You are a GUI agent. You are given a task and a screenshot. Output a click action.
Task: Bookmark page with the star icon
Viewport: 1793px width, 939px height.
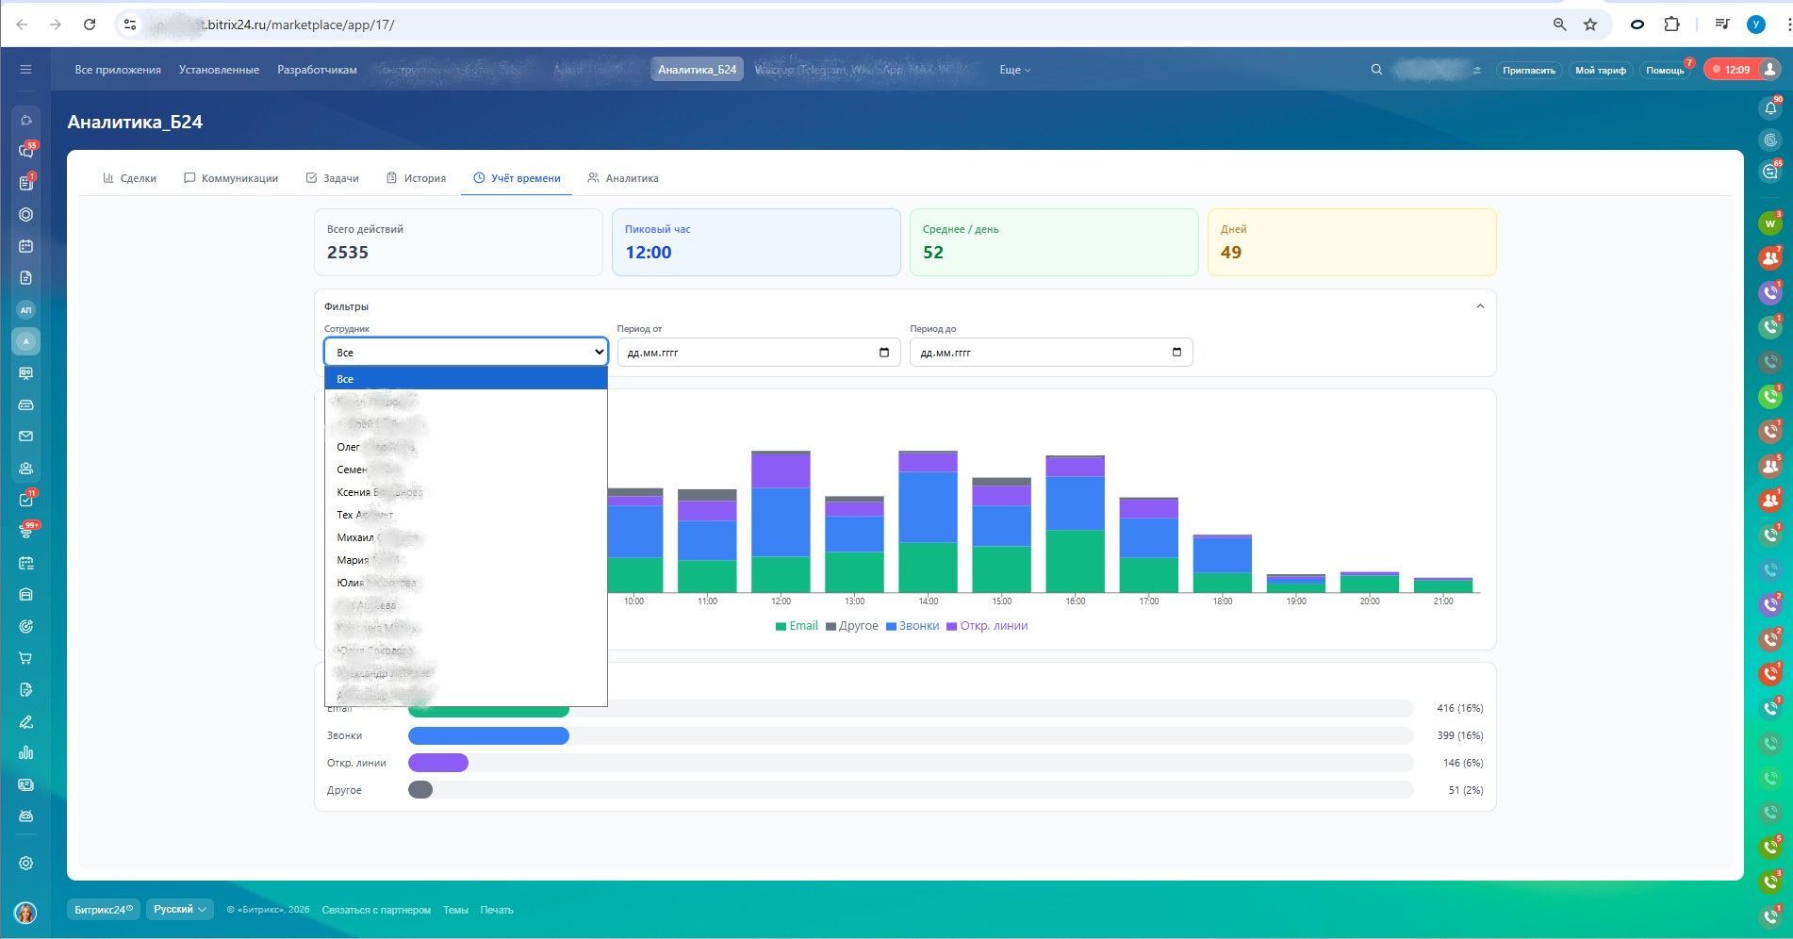pos(1590,25)
